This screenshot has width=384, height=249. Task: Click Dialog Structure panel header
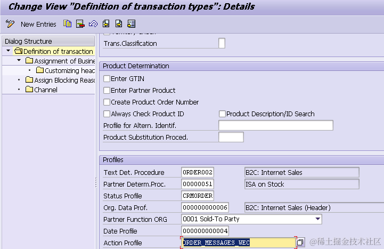point(48,41)
